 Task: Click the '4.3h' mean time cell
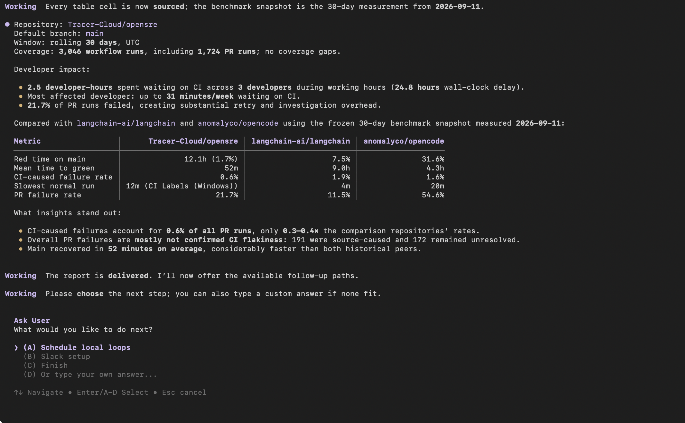435,168
